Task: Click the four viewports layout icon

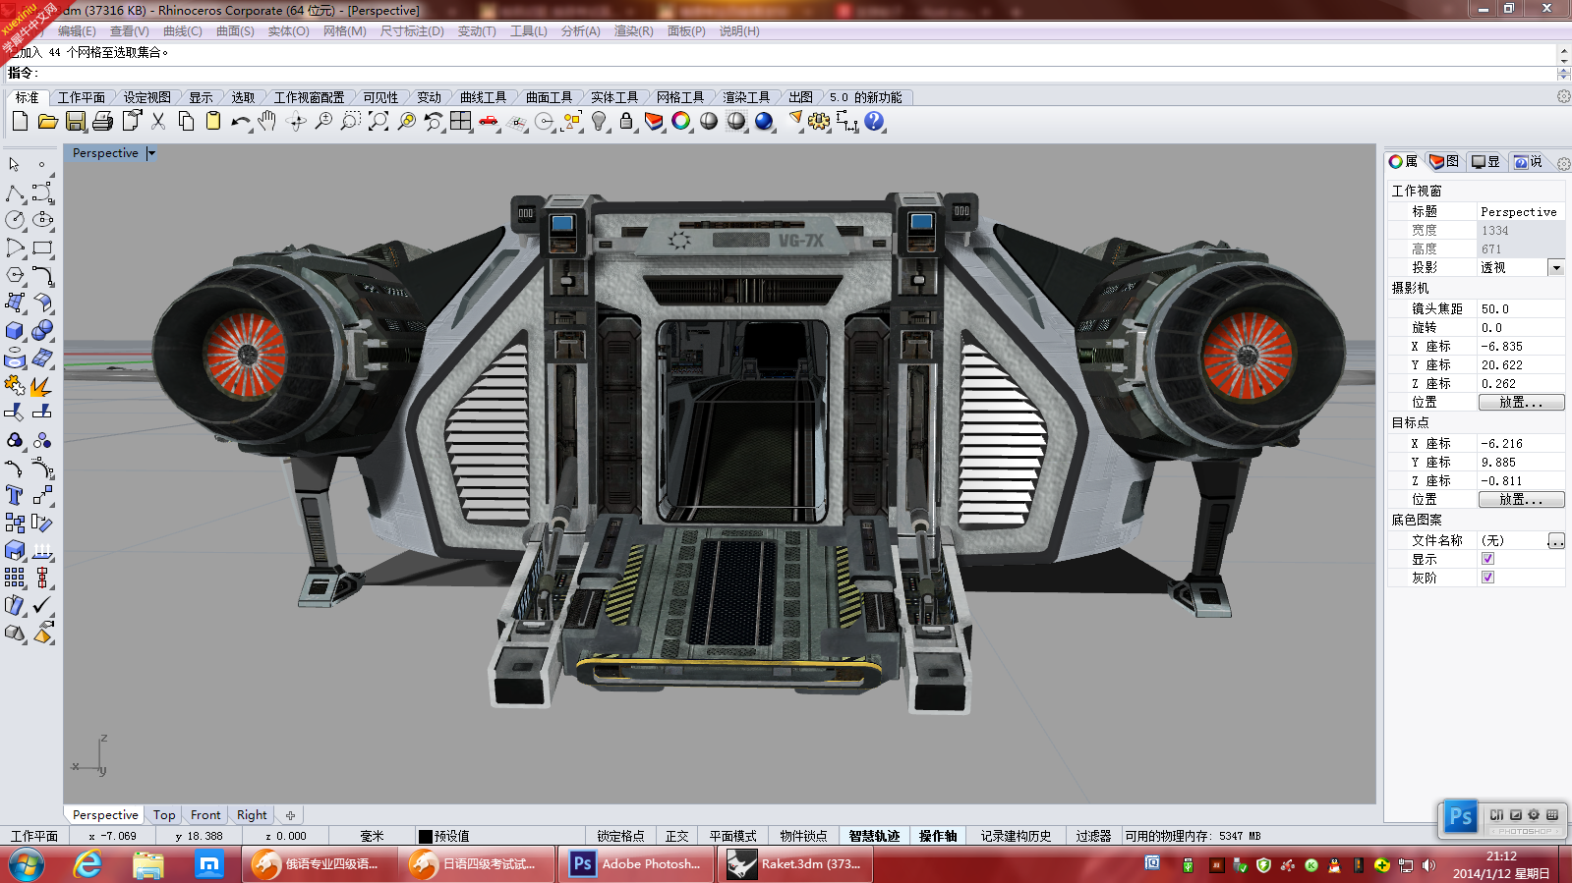Action: (461, 121)
